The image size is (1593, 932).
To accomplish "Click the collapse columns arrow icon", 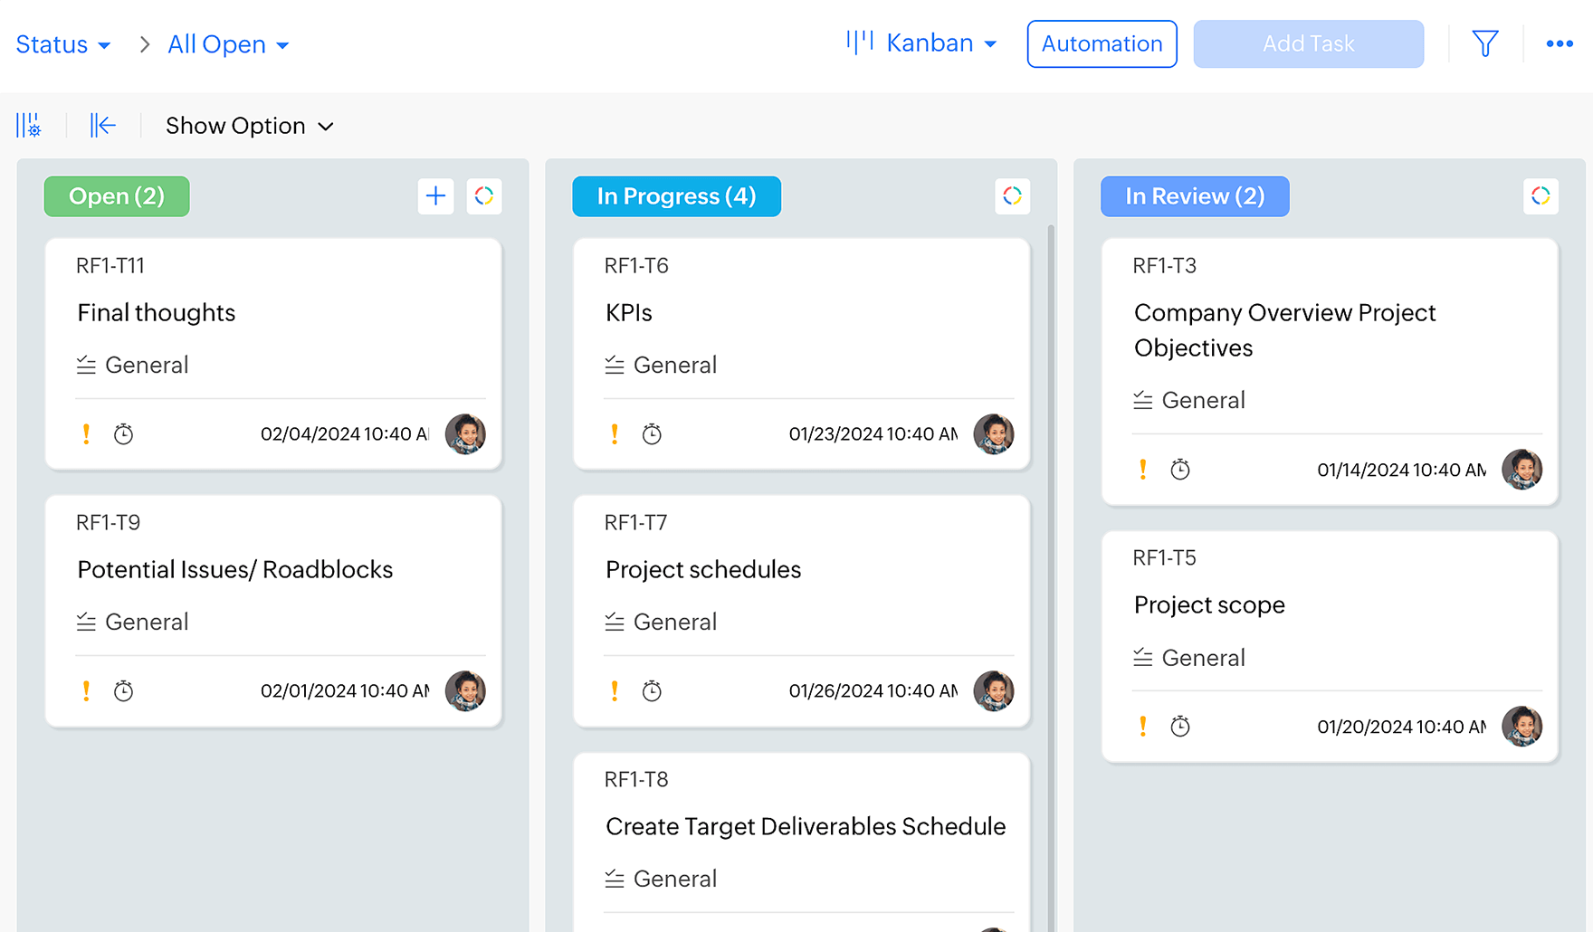I will tap(102, 125).
